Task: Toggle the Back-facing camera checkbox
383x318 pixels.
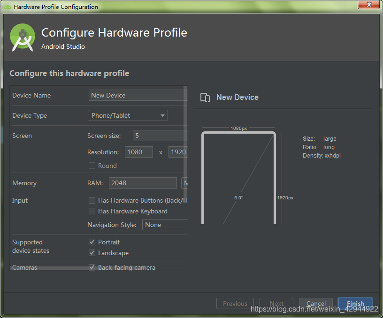Action: 92,267
